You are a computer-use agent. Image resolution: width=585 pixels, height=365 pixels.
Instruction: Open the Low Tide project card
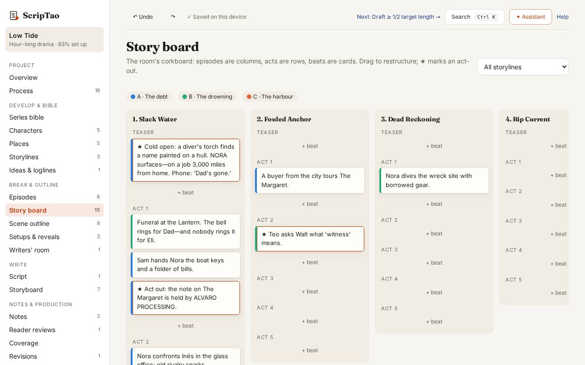(54, 40)
